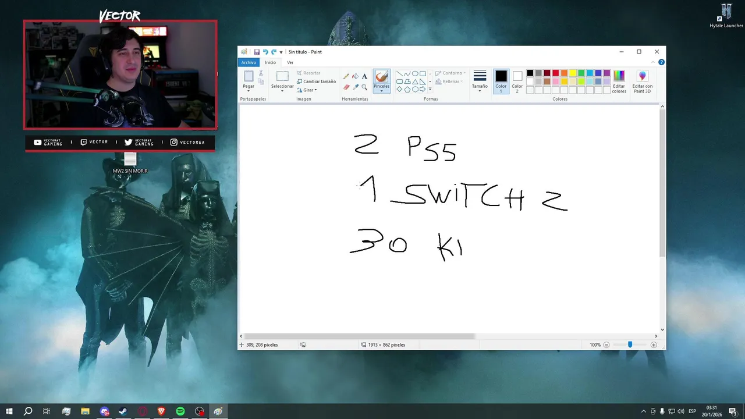Viewport: 745px width, 419px height.
Task: Click the Pinceles brush icon
Action: [x=381, y=76]
